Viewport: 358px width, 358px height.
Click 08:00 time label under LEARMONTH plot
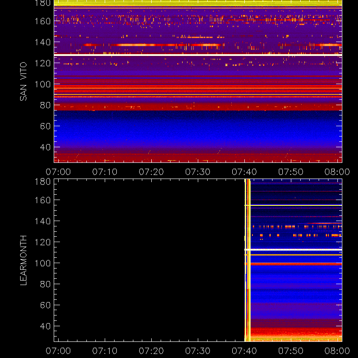337,351
